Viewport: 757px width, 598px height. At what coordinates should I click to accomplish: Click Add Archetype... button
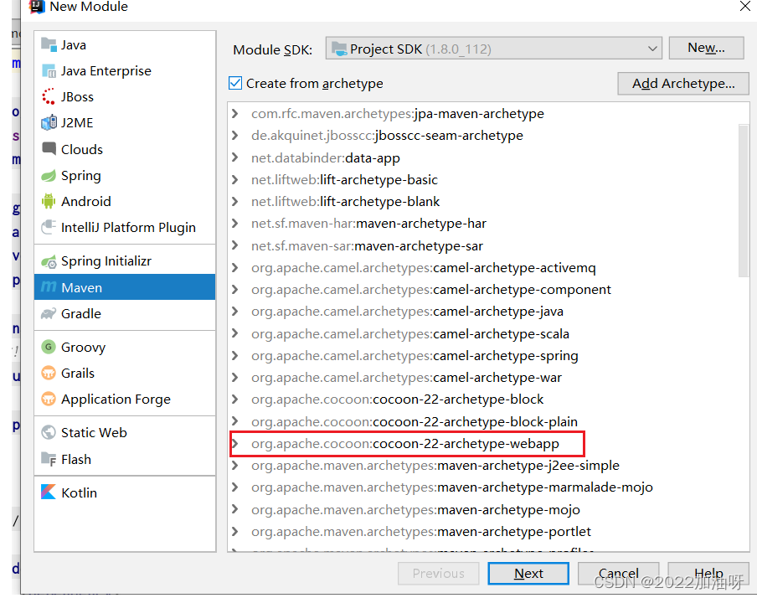pyautogui.click(x=683, y=84)
